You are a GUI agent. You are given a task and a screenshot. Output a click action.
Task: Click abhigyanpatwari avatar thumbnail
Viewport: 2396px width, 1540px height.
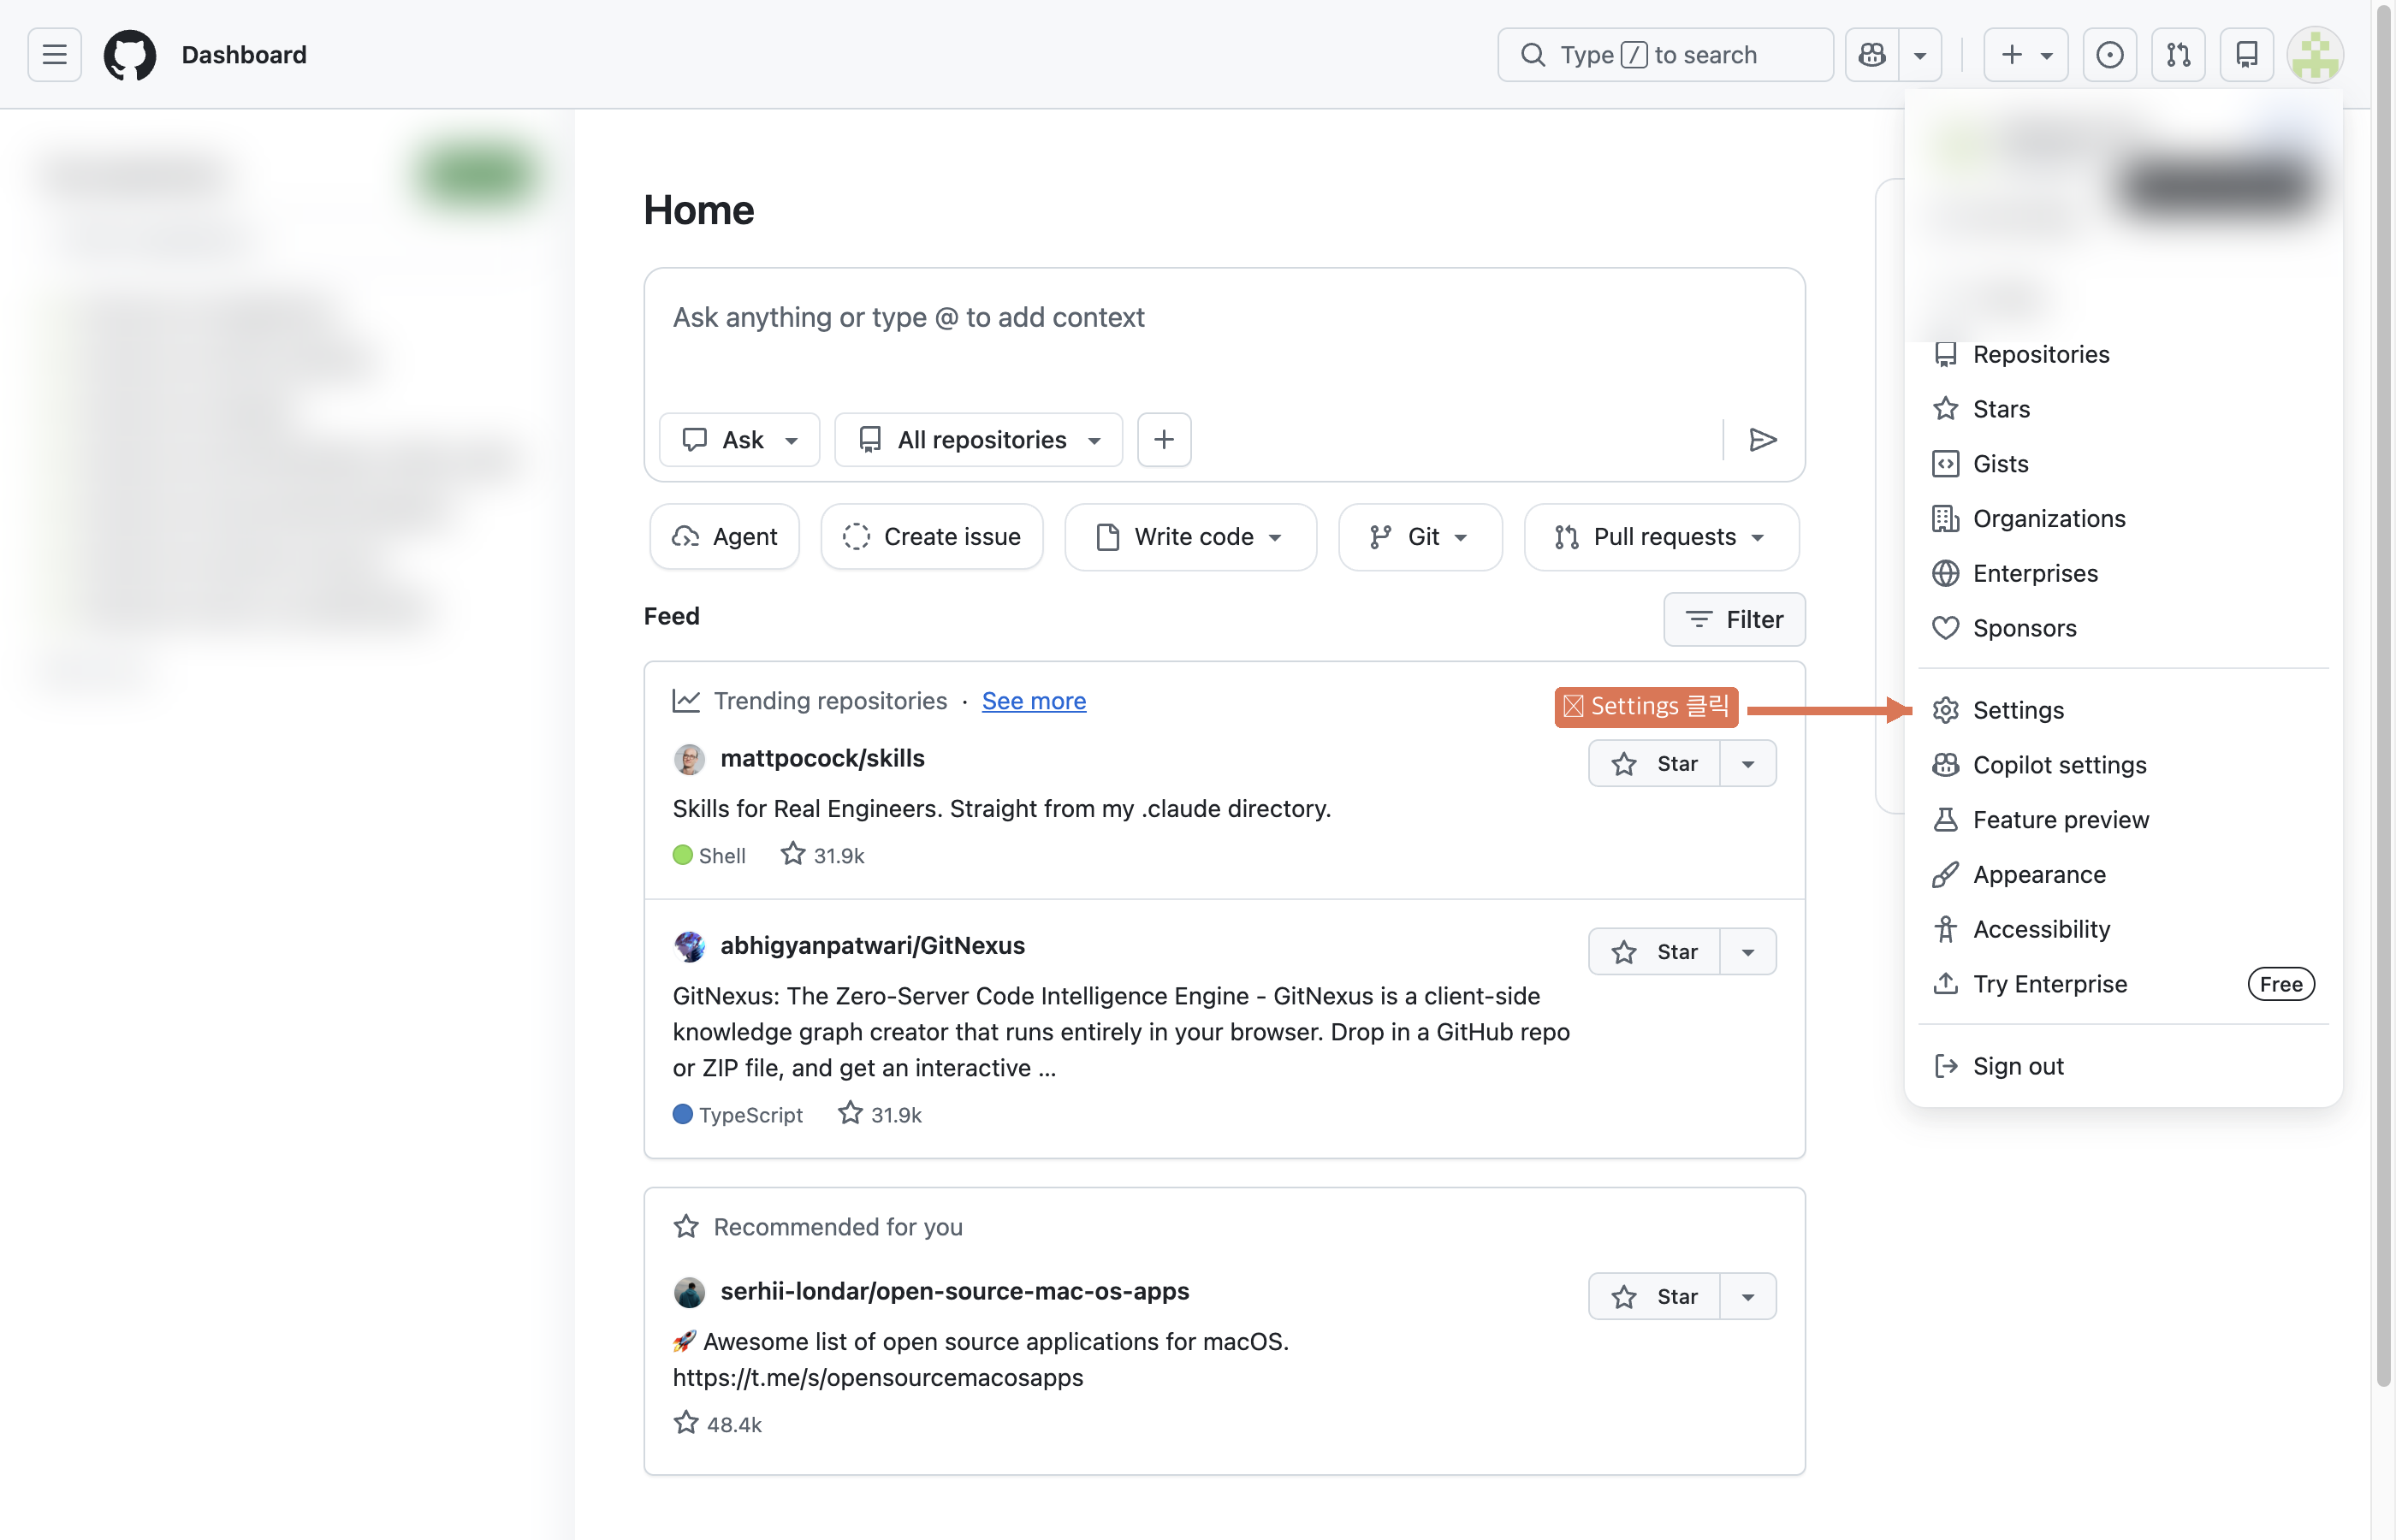point(689,946)
